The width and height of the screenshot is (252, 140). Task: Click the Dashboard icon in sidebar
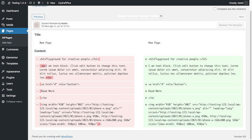(x=3, y=11)
